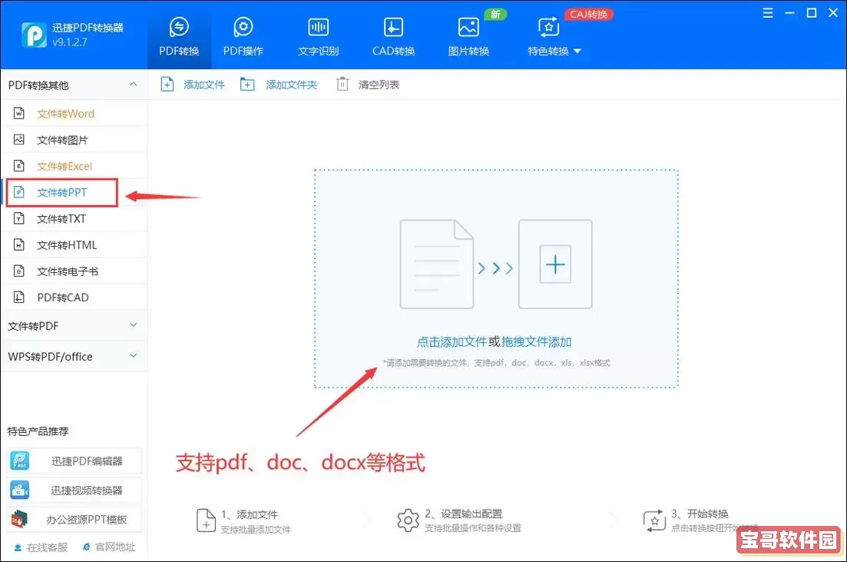Select 文件转Word in the sidebar
This screenshot has width=847, height=562.
click(74, 114)
